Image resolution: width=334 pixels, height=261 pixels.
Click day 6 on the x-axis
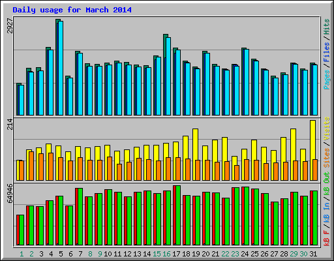click(x=70, y=254)
